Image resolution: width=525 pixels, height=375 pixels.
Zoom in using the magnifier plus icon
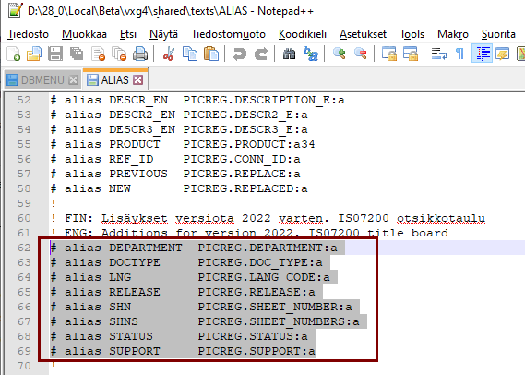[340, 54]
